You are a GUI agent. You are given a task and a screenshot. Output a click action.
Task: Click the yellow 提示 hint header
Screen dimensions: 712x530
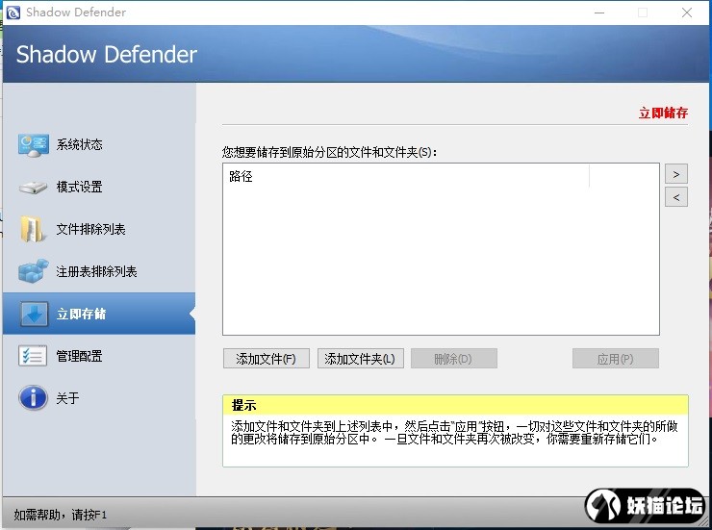click(455, 405)
